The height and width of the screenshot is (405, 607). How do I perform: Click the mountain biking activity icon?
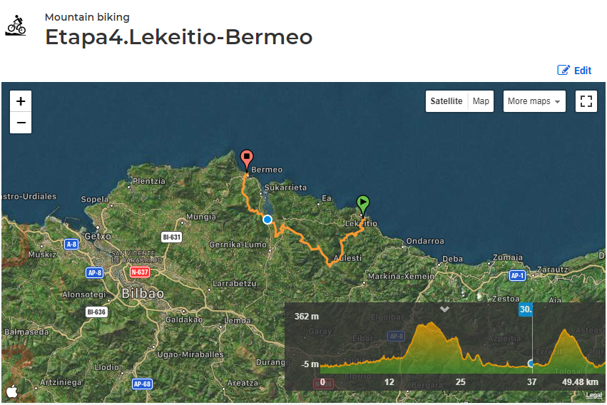point(16,25)
